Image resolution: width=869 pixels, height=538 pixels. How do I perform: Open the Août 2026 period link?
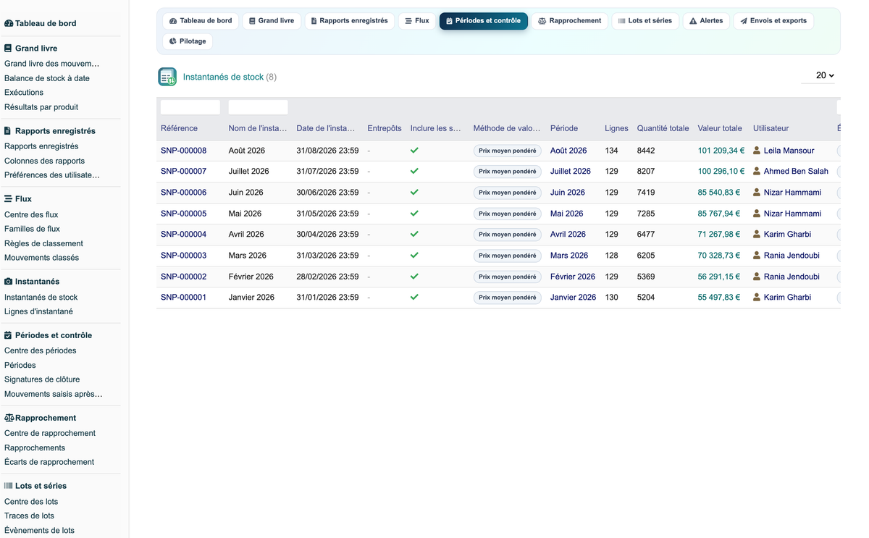tap(568, 151)
